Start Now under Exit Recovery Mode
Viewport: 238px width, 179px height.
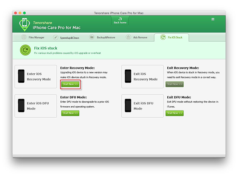(x=175, y=84)
